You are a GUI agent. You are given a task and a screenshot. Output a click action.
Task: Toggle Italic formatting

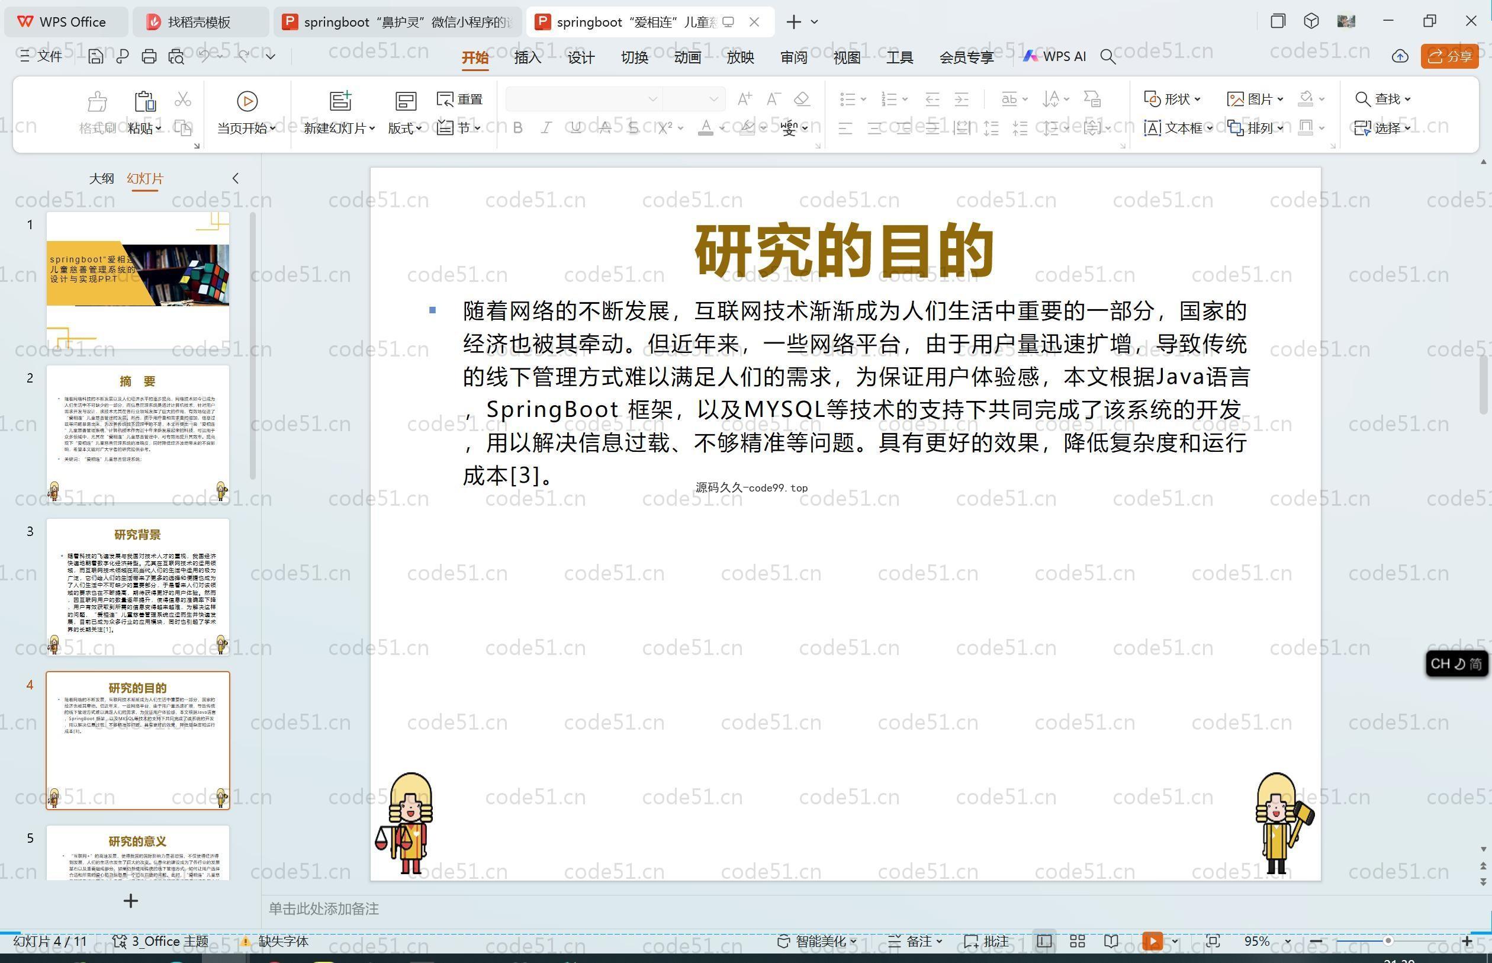[x=546, y=127]
